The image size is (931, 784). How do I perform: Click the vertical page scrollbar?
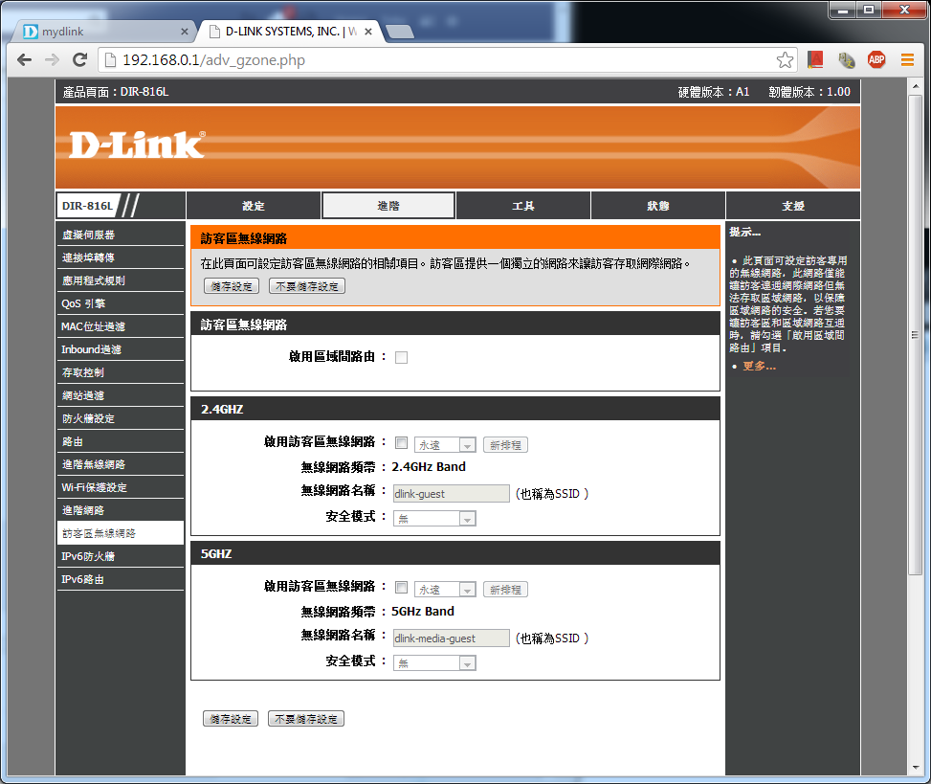(x=916, y=335)
